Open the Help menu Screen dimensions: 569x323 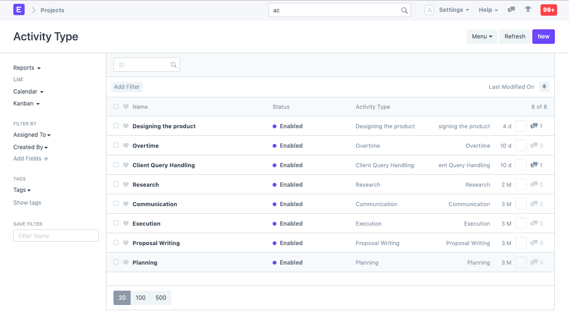tap(488, 9)
